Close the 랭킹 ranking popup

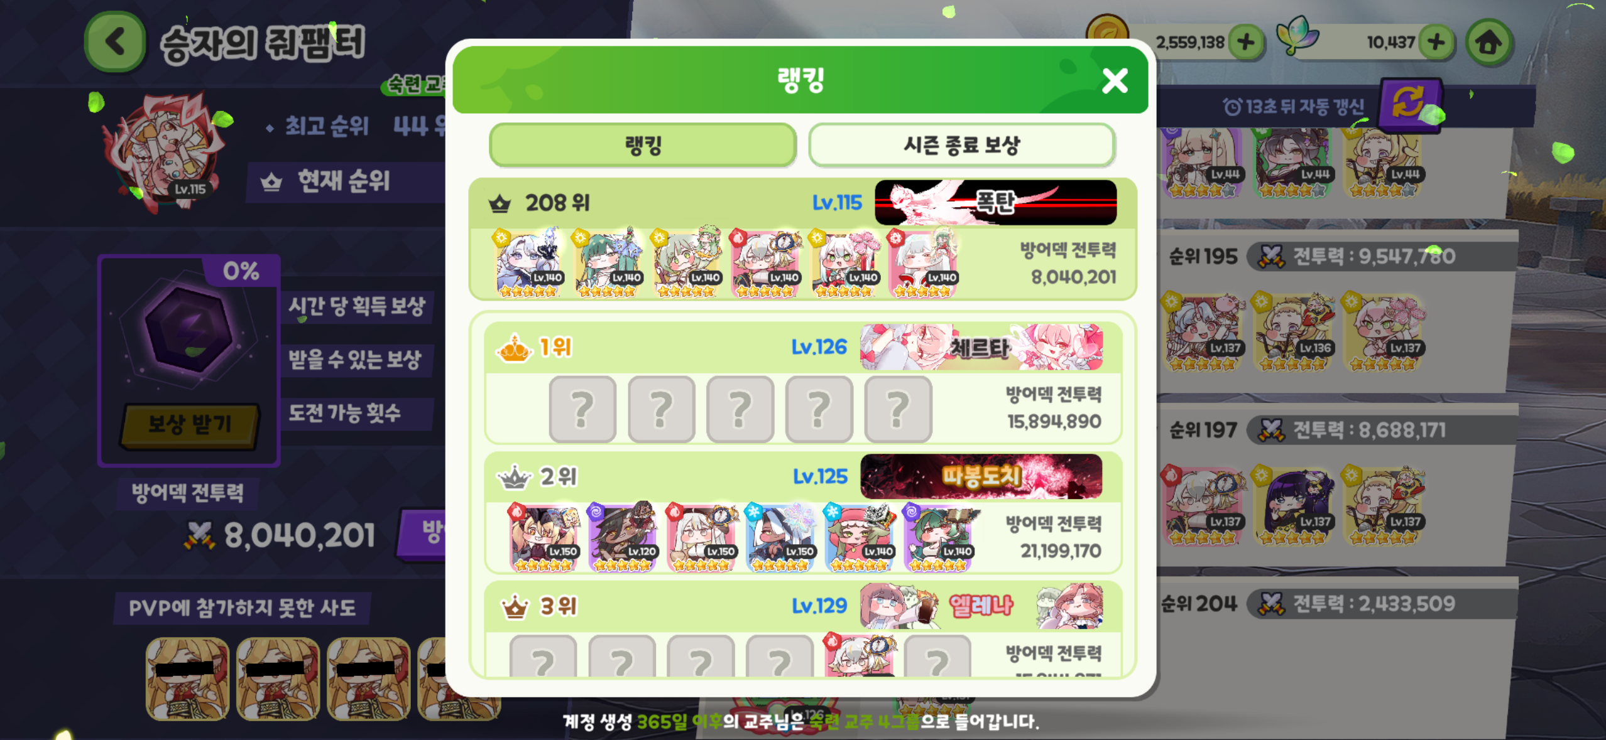pos(1115,80)
